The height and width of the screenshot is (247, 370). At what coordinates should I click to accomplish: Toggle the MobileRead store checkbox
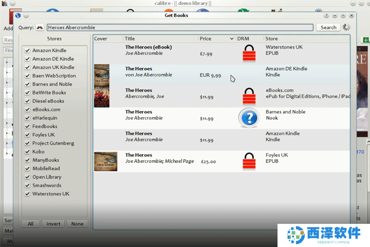tap(27, 169)
